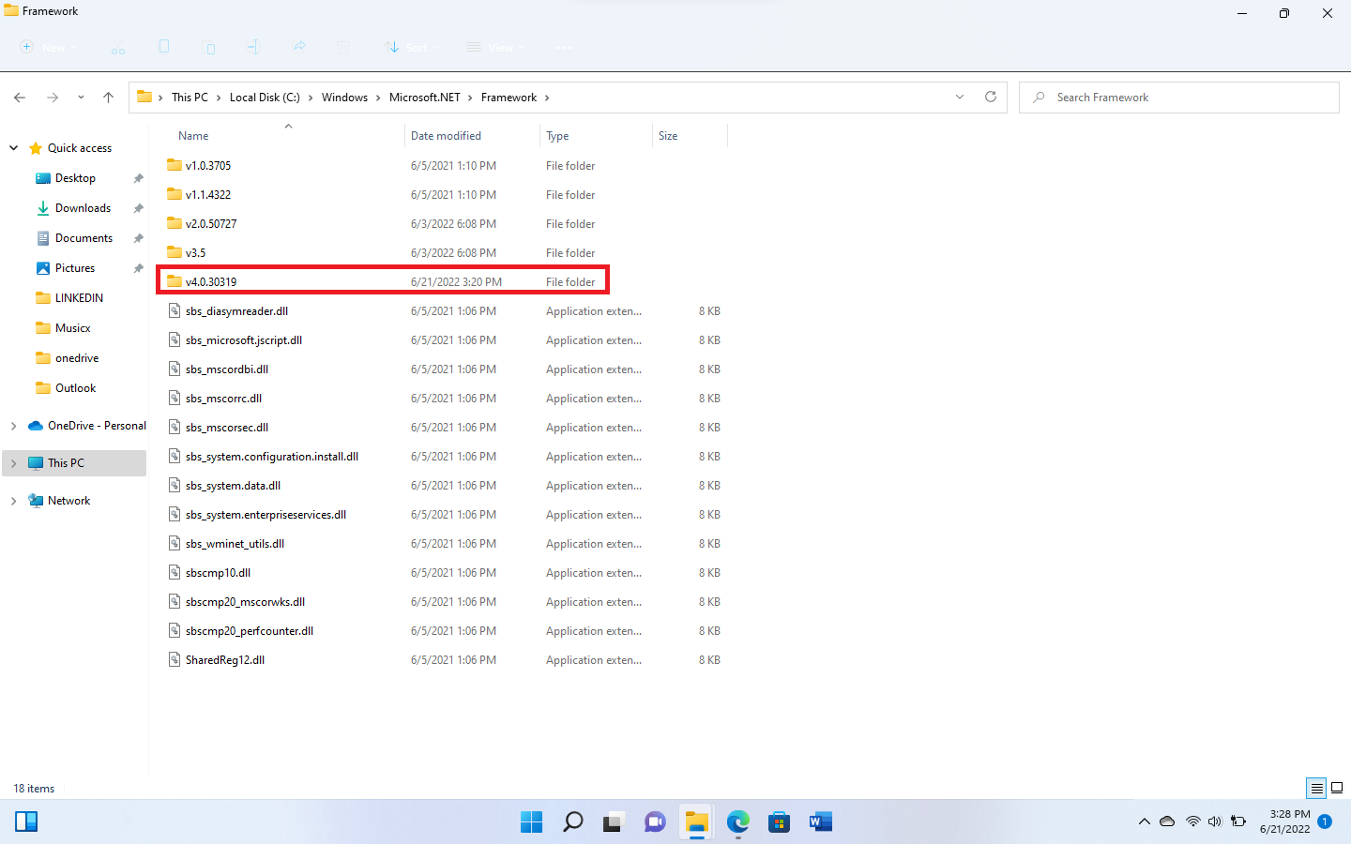Open the Sort dropdown
1351x844 pixels.
(x=412, y=47)
